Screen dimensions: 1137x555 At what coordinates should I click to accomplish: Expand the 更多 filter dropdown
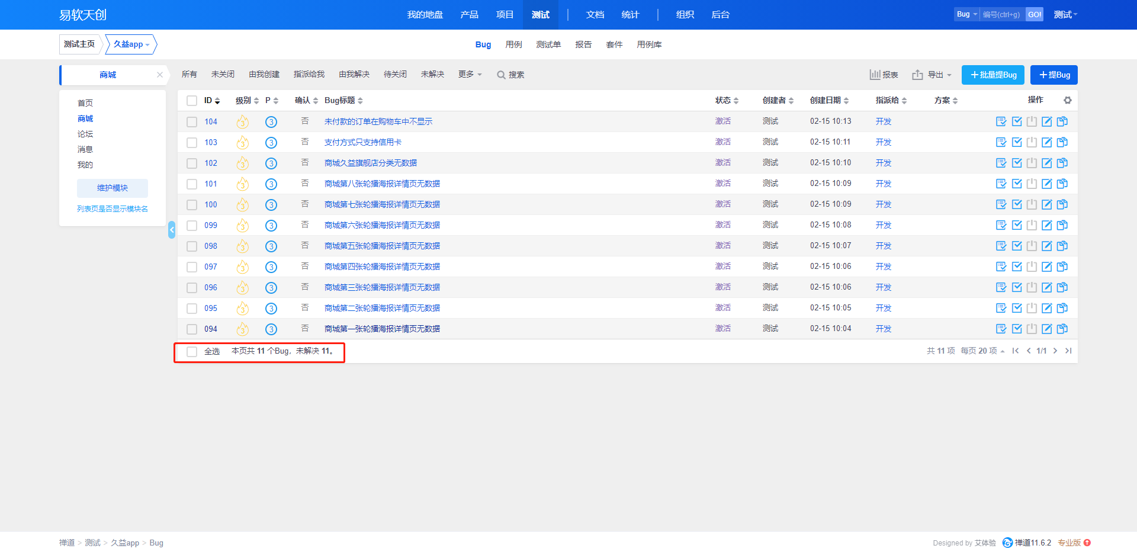[x=470, y=74]
